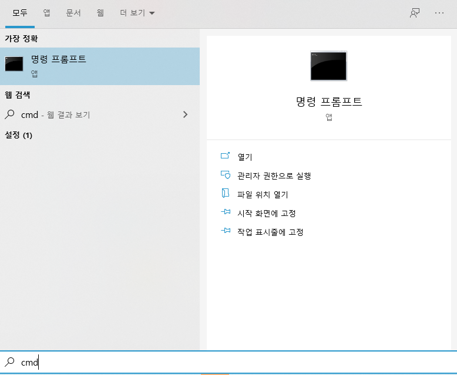Click the file location folder icon
This screenshot has height=375, width=457.
(226, 193)
